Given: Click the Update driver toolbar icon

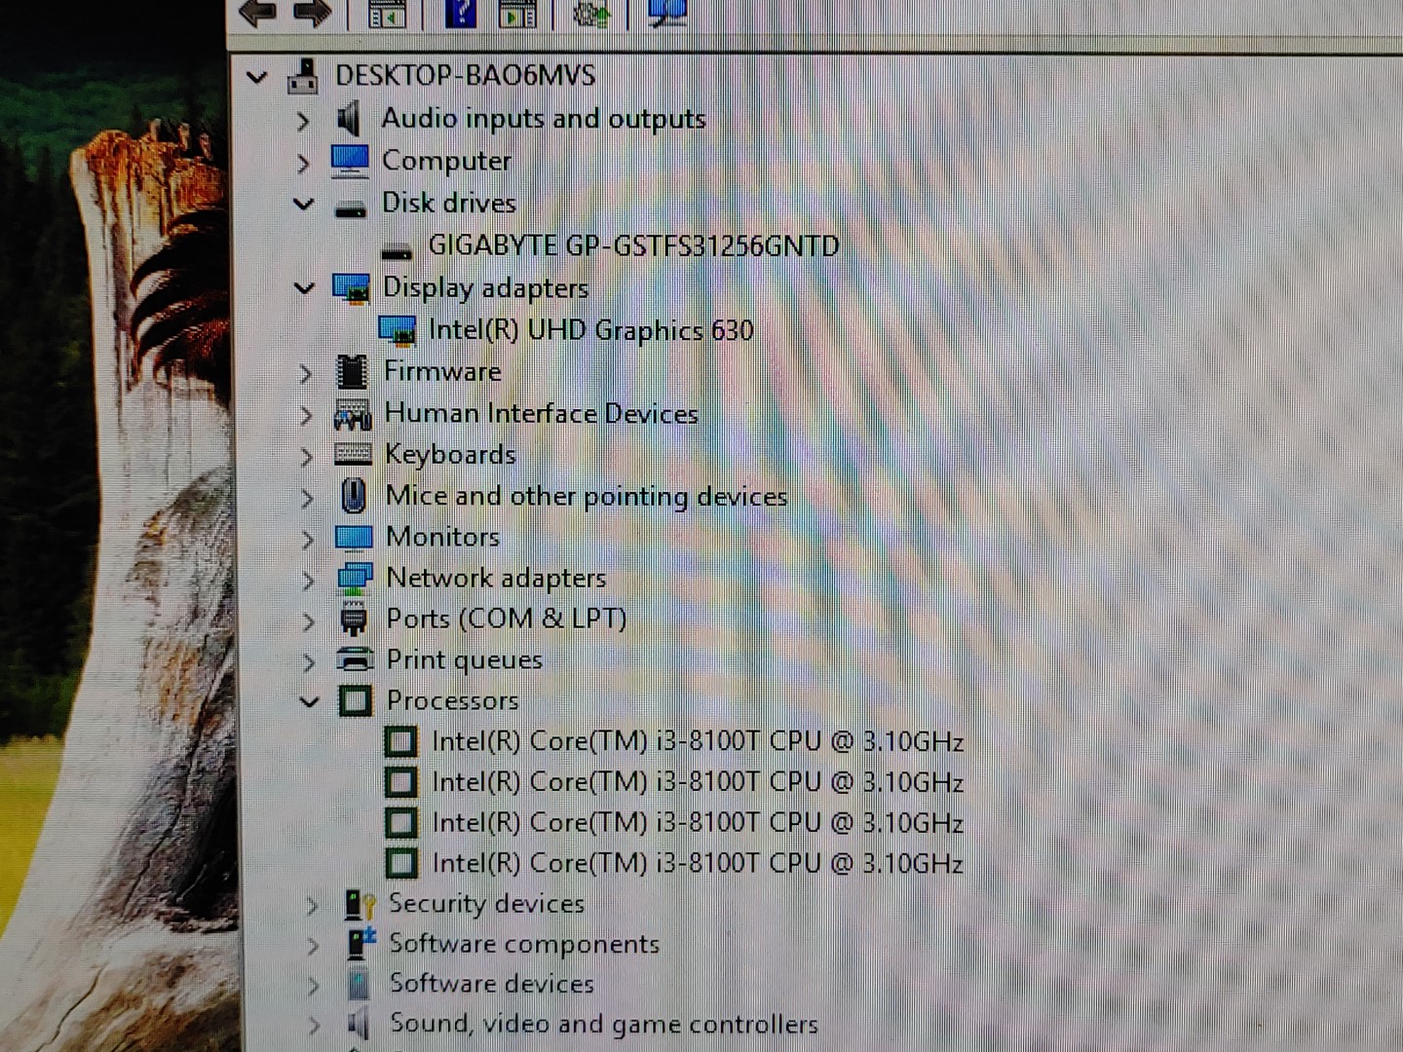Looking at the screenshot, I should pyautogui.click(x=591, y=14).
